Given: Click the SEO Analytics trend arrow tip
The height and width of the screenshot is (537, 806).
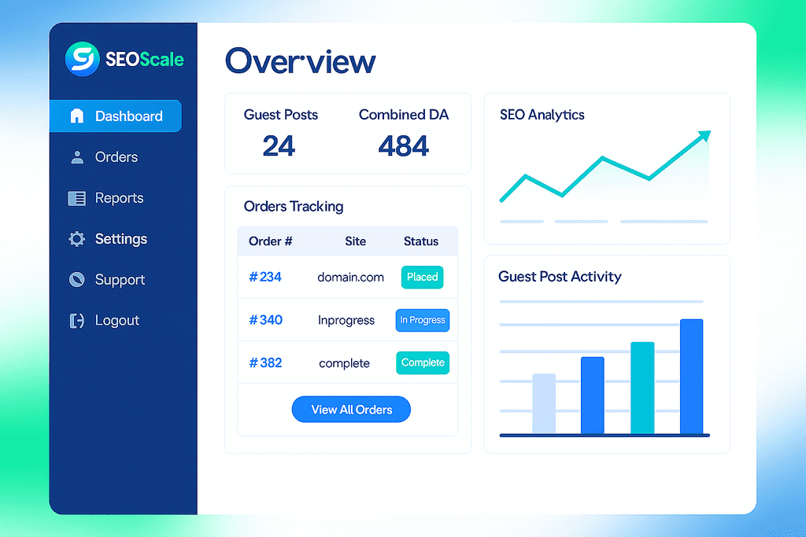Looking at the screenshot, I should [705, 135].
